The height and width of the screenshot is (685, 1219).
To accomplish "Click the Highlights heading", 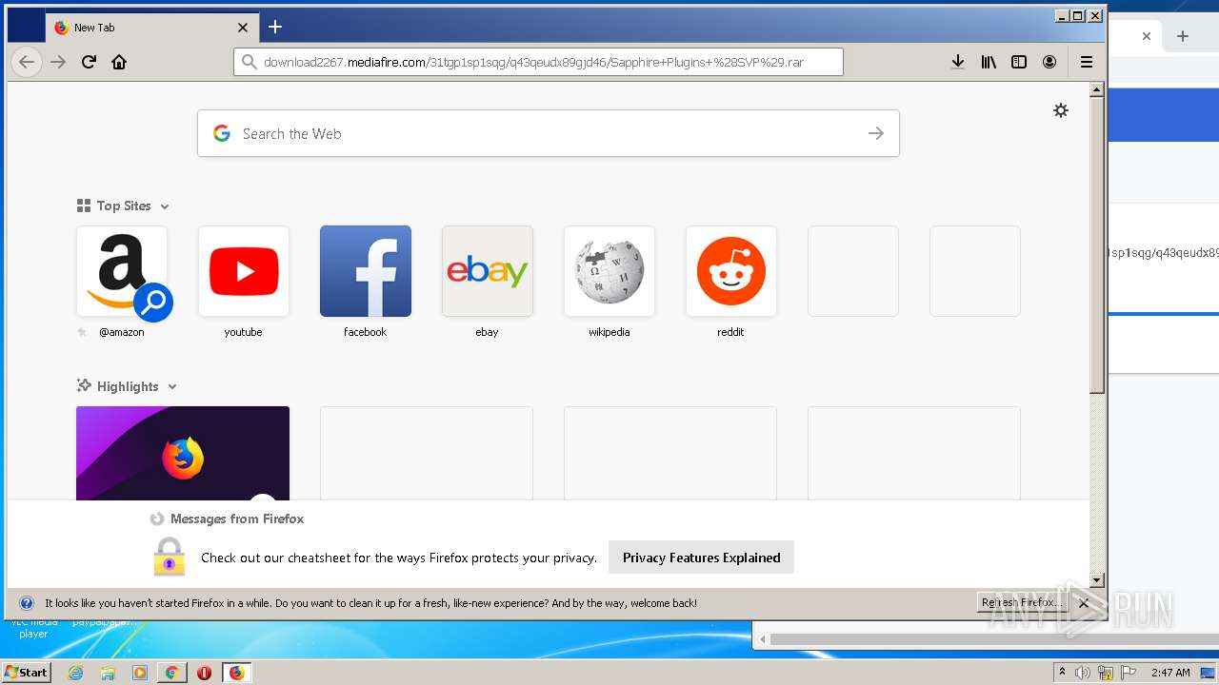I will tap(128, 386).
